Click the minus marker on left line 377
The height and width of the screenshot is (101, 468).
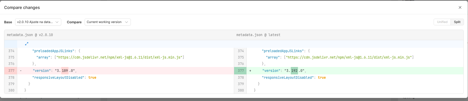coord(21,71)
